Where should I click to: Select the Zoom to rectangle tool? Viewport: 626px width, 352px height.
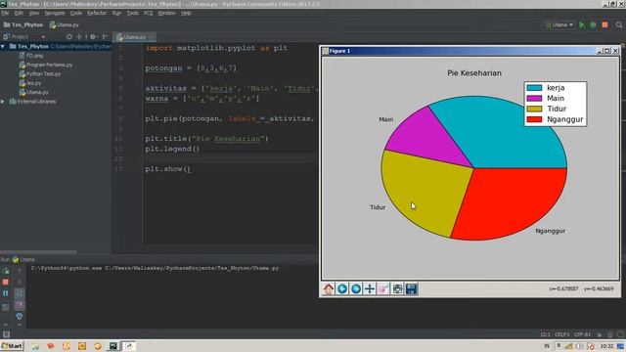[383, 288]
